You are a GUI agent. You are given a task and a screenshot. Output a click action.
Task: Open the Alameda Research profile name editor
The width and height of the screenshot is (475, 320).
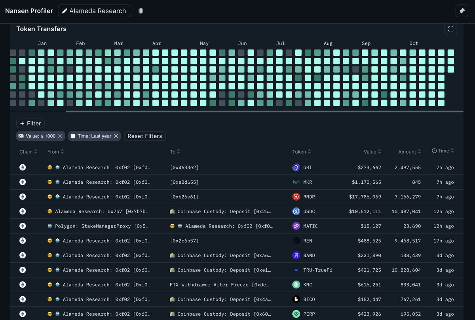pyautogui.click(x=94, y=11)
